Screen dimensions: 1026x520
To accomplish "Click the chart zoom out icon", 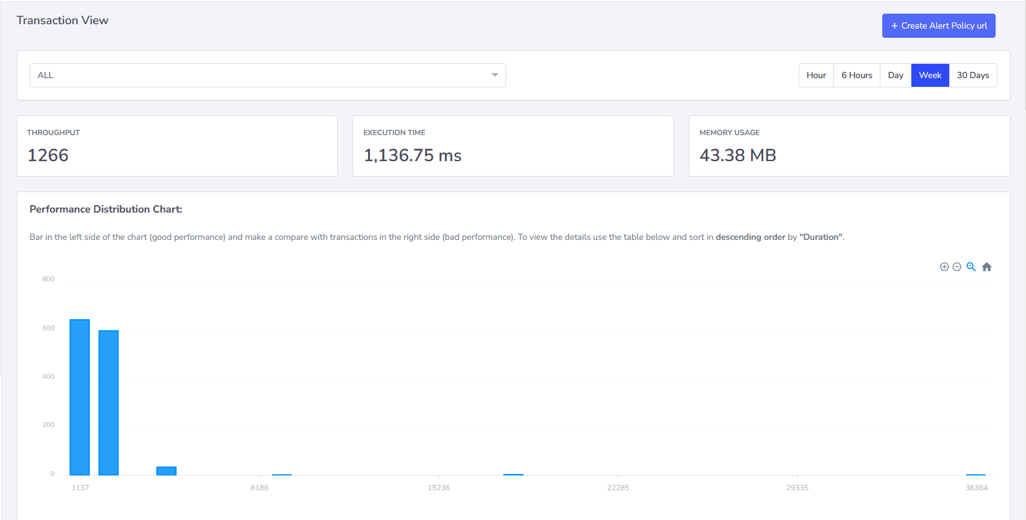I will point(957,267).
